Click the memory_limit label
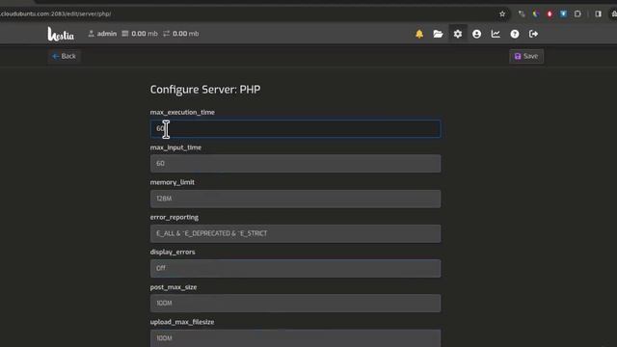The height and width of the screenshot is (347, 617). pos(172,182)
